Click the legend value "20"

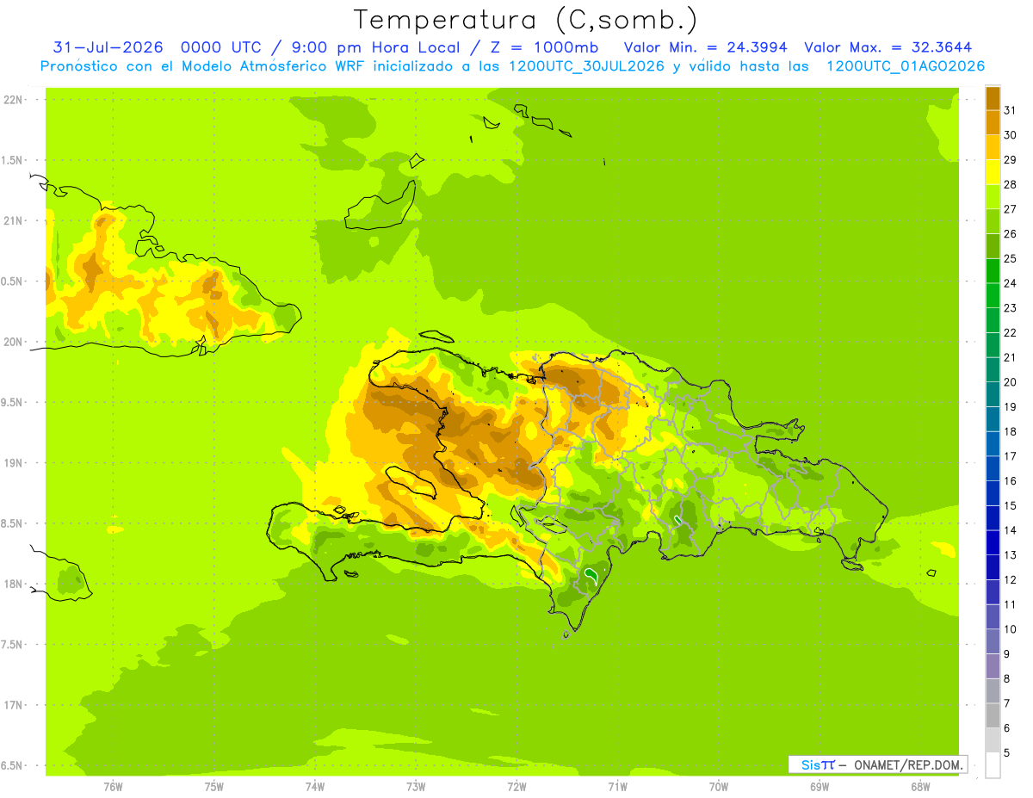coord(1011,382)
